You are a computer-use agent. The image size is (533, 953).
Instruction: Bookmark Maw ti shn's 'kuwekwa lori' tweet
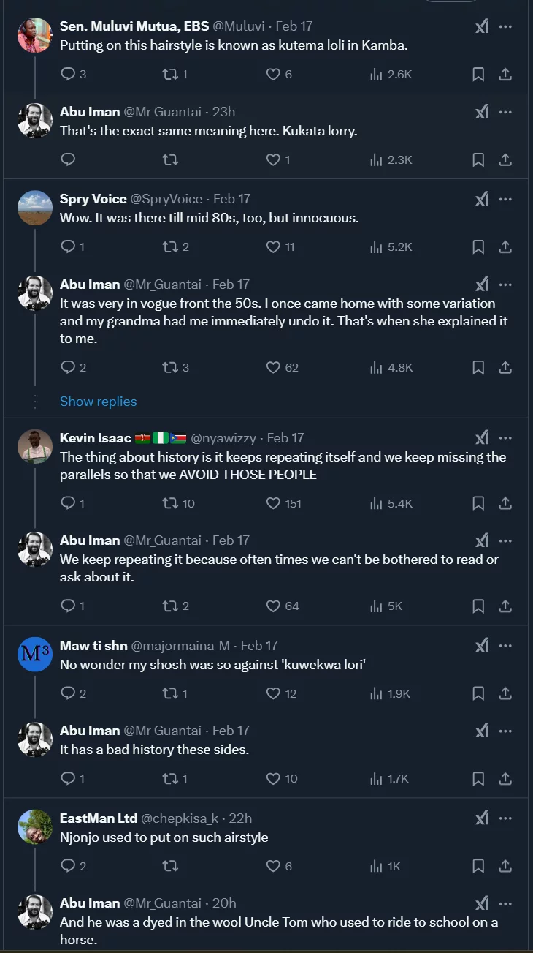pos(478,693)
